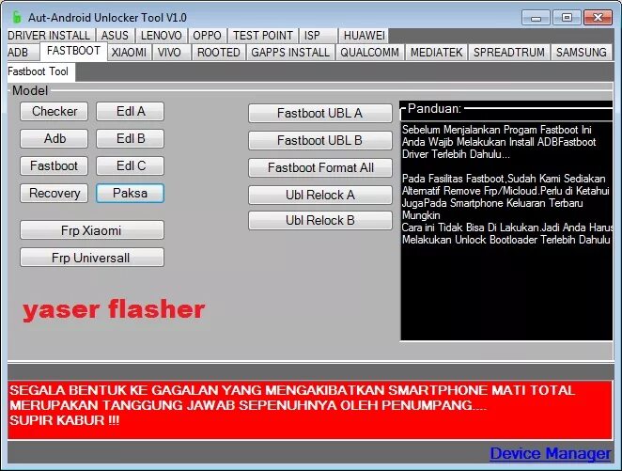Run the Frp Universall button
This screenshot has height=471, width=622.
coord(92,258)
